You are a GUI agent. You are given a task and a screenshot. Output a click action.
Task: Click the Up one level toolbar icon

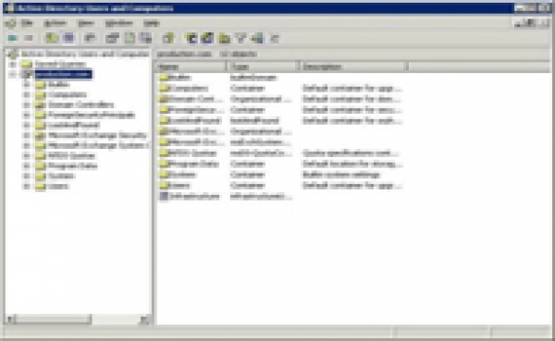tap(52, 38)
